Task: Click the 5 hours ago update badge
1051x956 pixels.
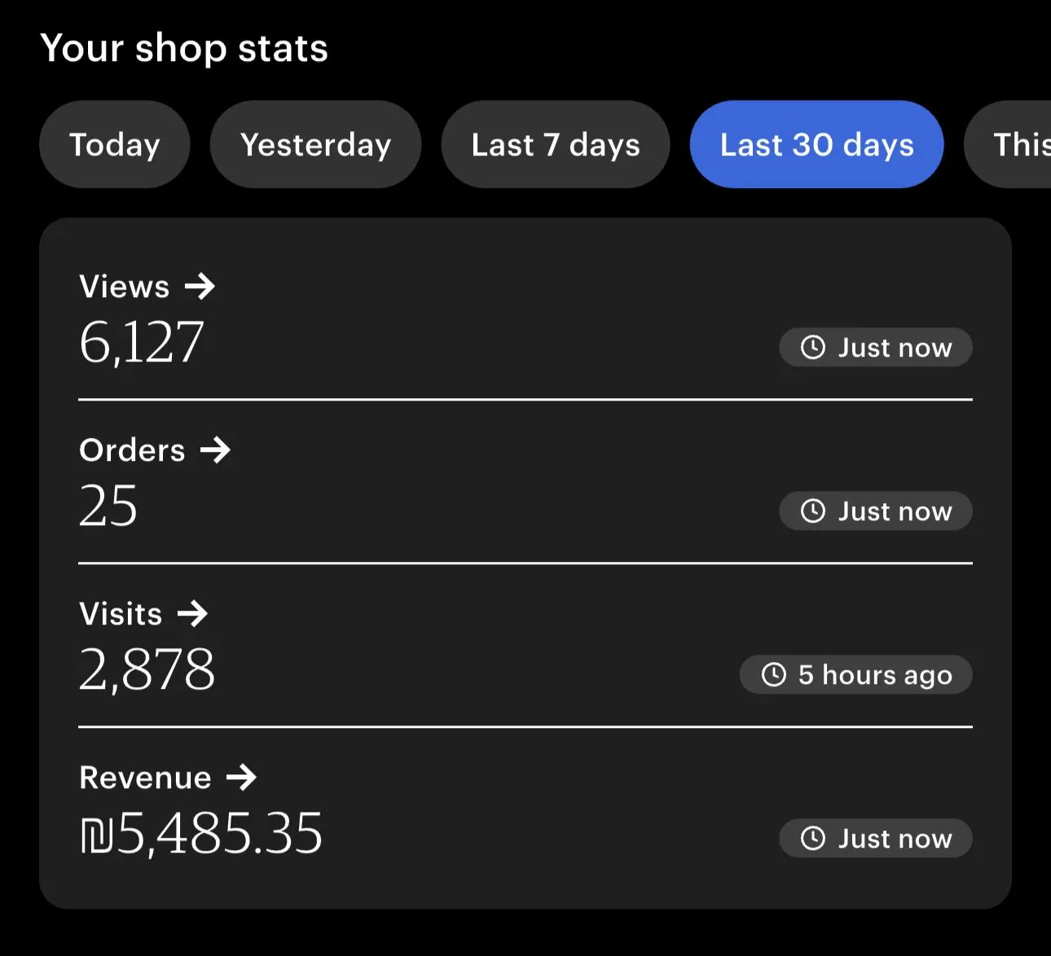Action: 856,675
